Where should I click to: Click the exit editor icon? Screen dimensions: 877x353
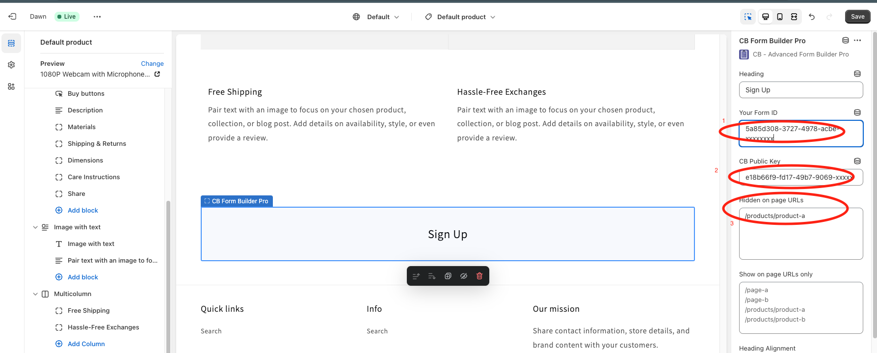pyautogui.click(x=12, y=17)
